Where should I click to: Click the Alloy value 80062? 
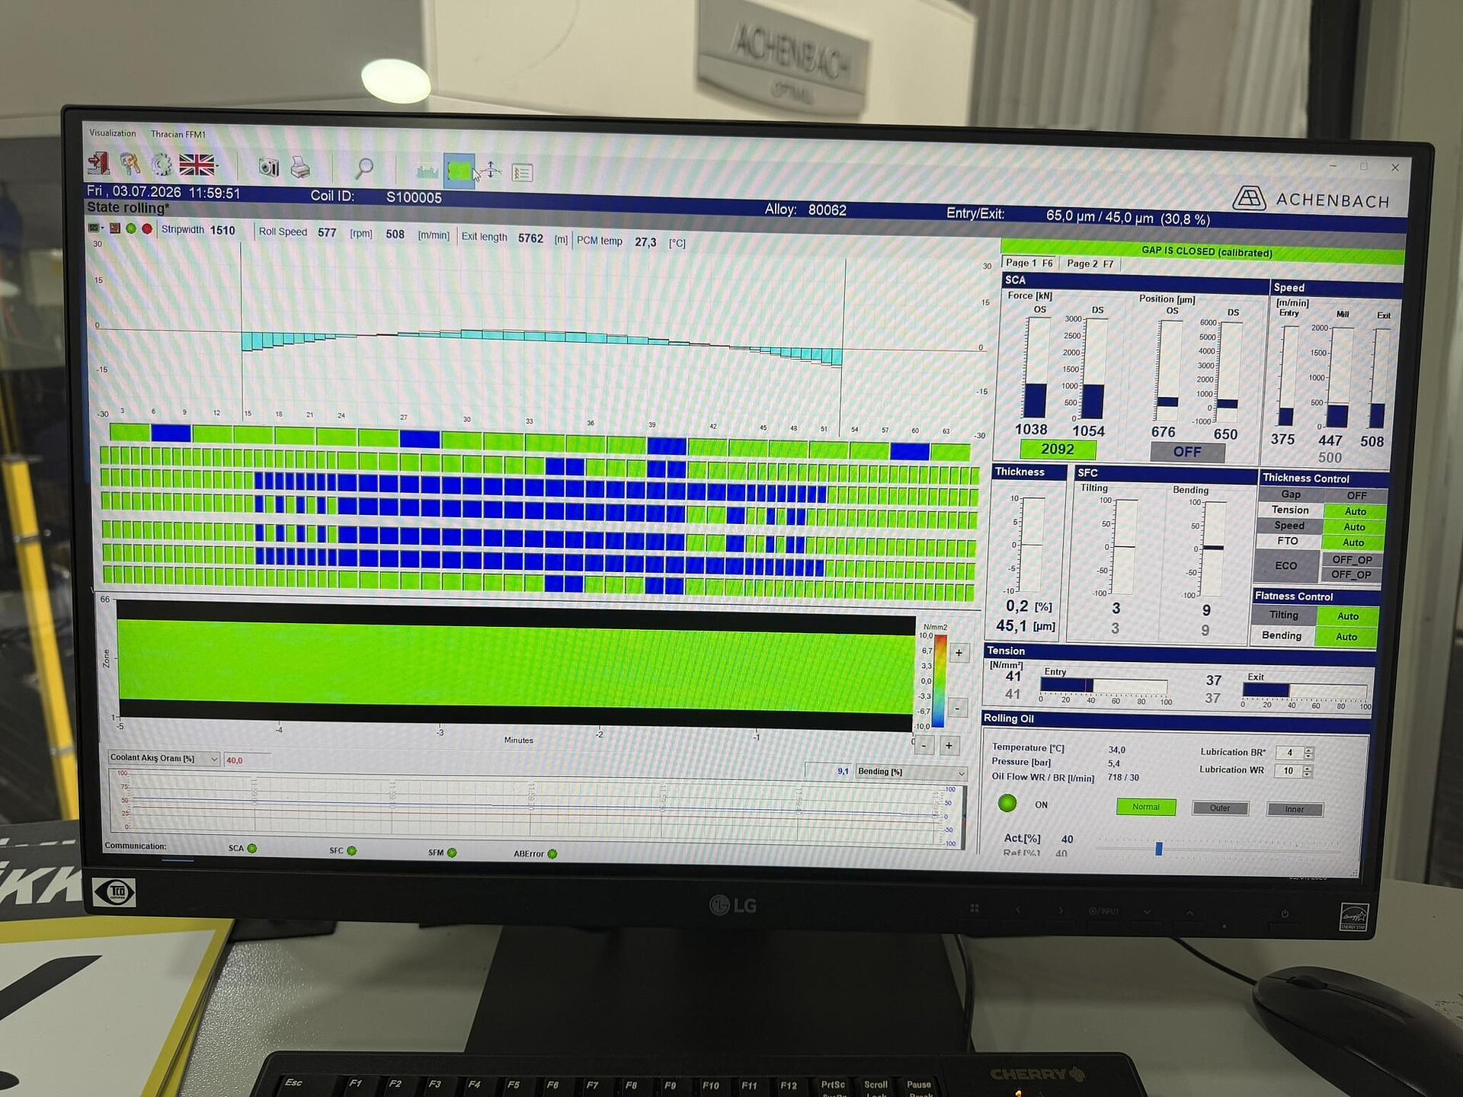click(827, 209)
